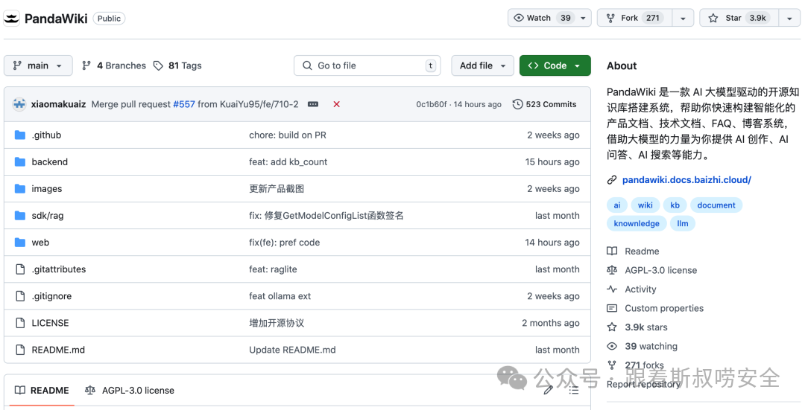Open the Watch dropdown arrow
The image size is (805, 410).
583,18
